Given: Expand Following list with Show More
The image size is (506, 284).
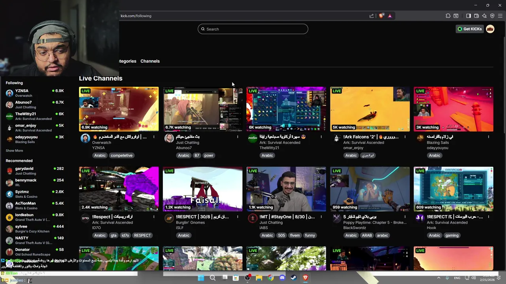Looking at the screenshot, I should tap(14, 151).
